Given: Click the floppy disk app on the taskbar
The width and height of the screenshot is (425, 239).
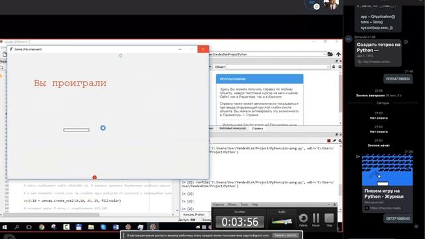Looking at the screenshot, I should coord(78,227).
